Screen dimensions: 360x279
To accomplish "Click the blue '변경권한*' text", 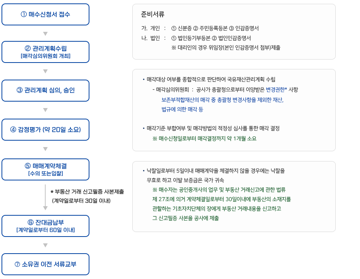I will coord(276,90).
